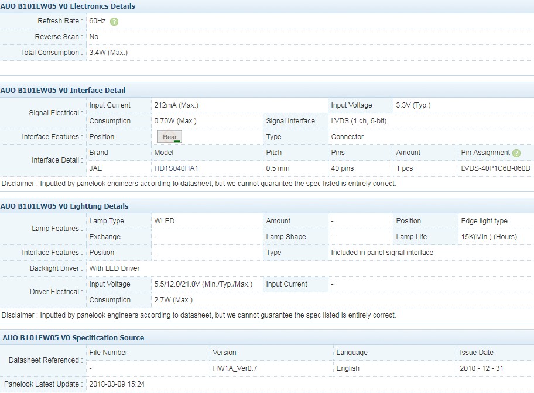Screen dimensions: 534x393
Task: Click the "LVDS (1 ch, 6-bit)" signal interface value
Action: (x=358, y=121)
